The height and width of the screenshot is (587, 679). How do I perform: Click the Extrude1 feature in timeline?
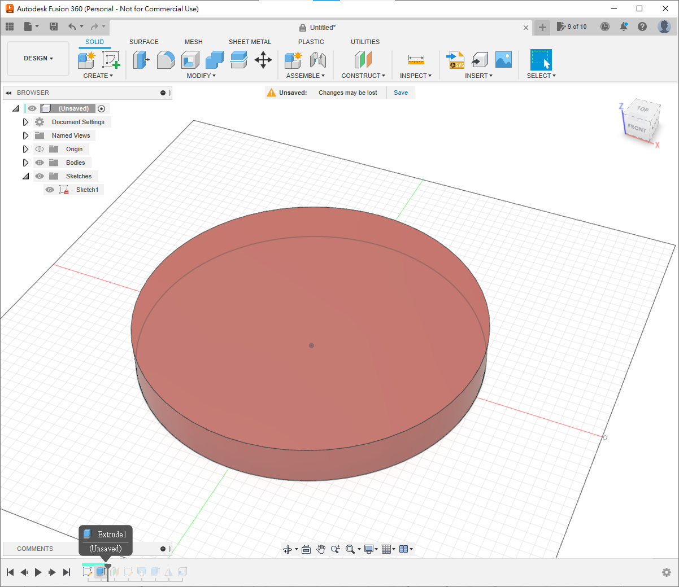pyautogui.click(x=101, y=572)
